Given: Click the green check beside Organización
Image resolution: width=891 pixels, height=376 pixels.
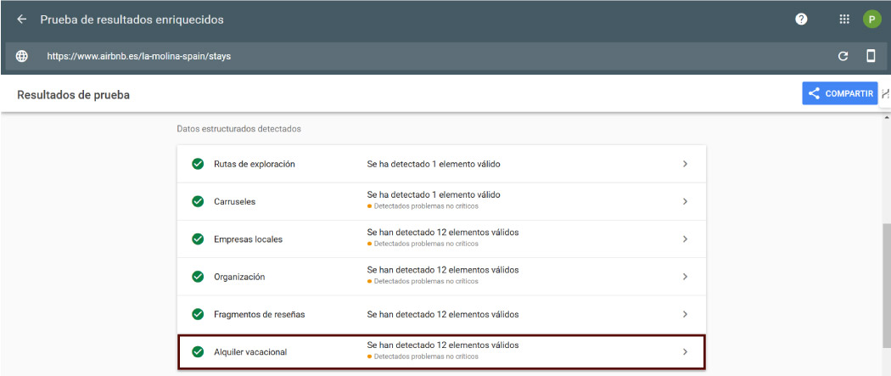Looking at the screenshot, I should tap(198, 277).
